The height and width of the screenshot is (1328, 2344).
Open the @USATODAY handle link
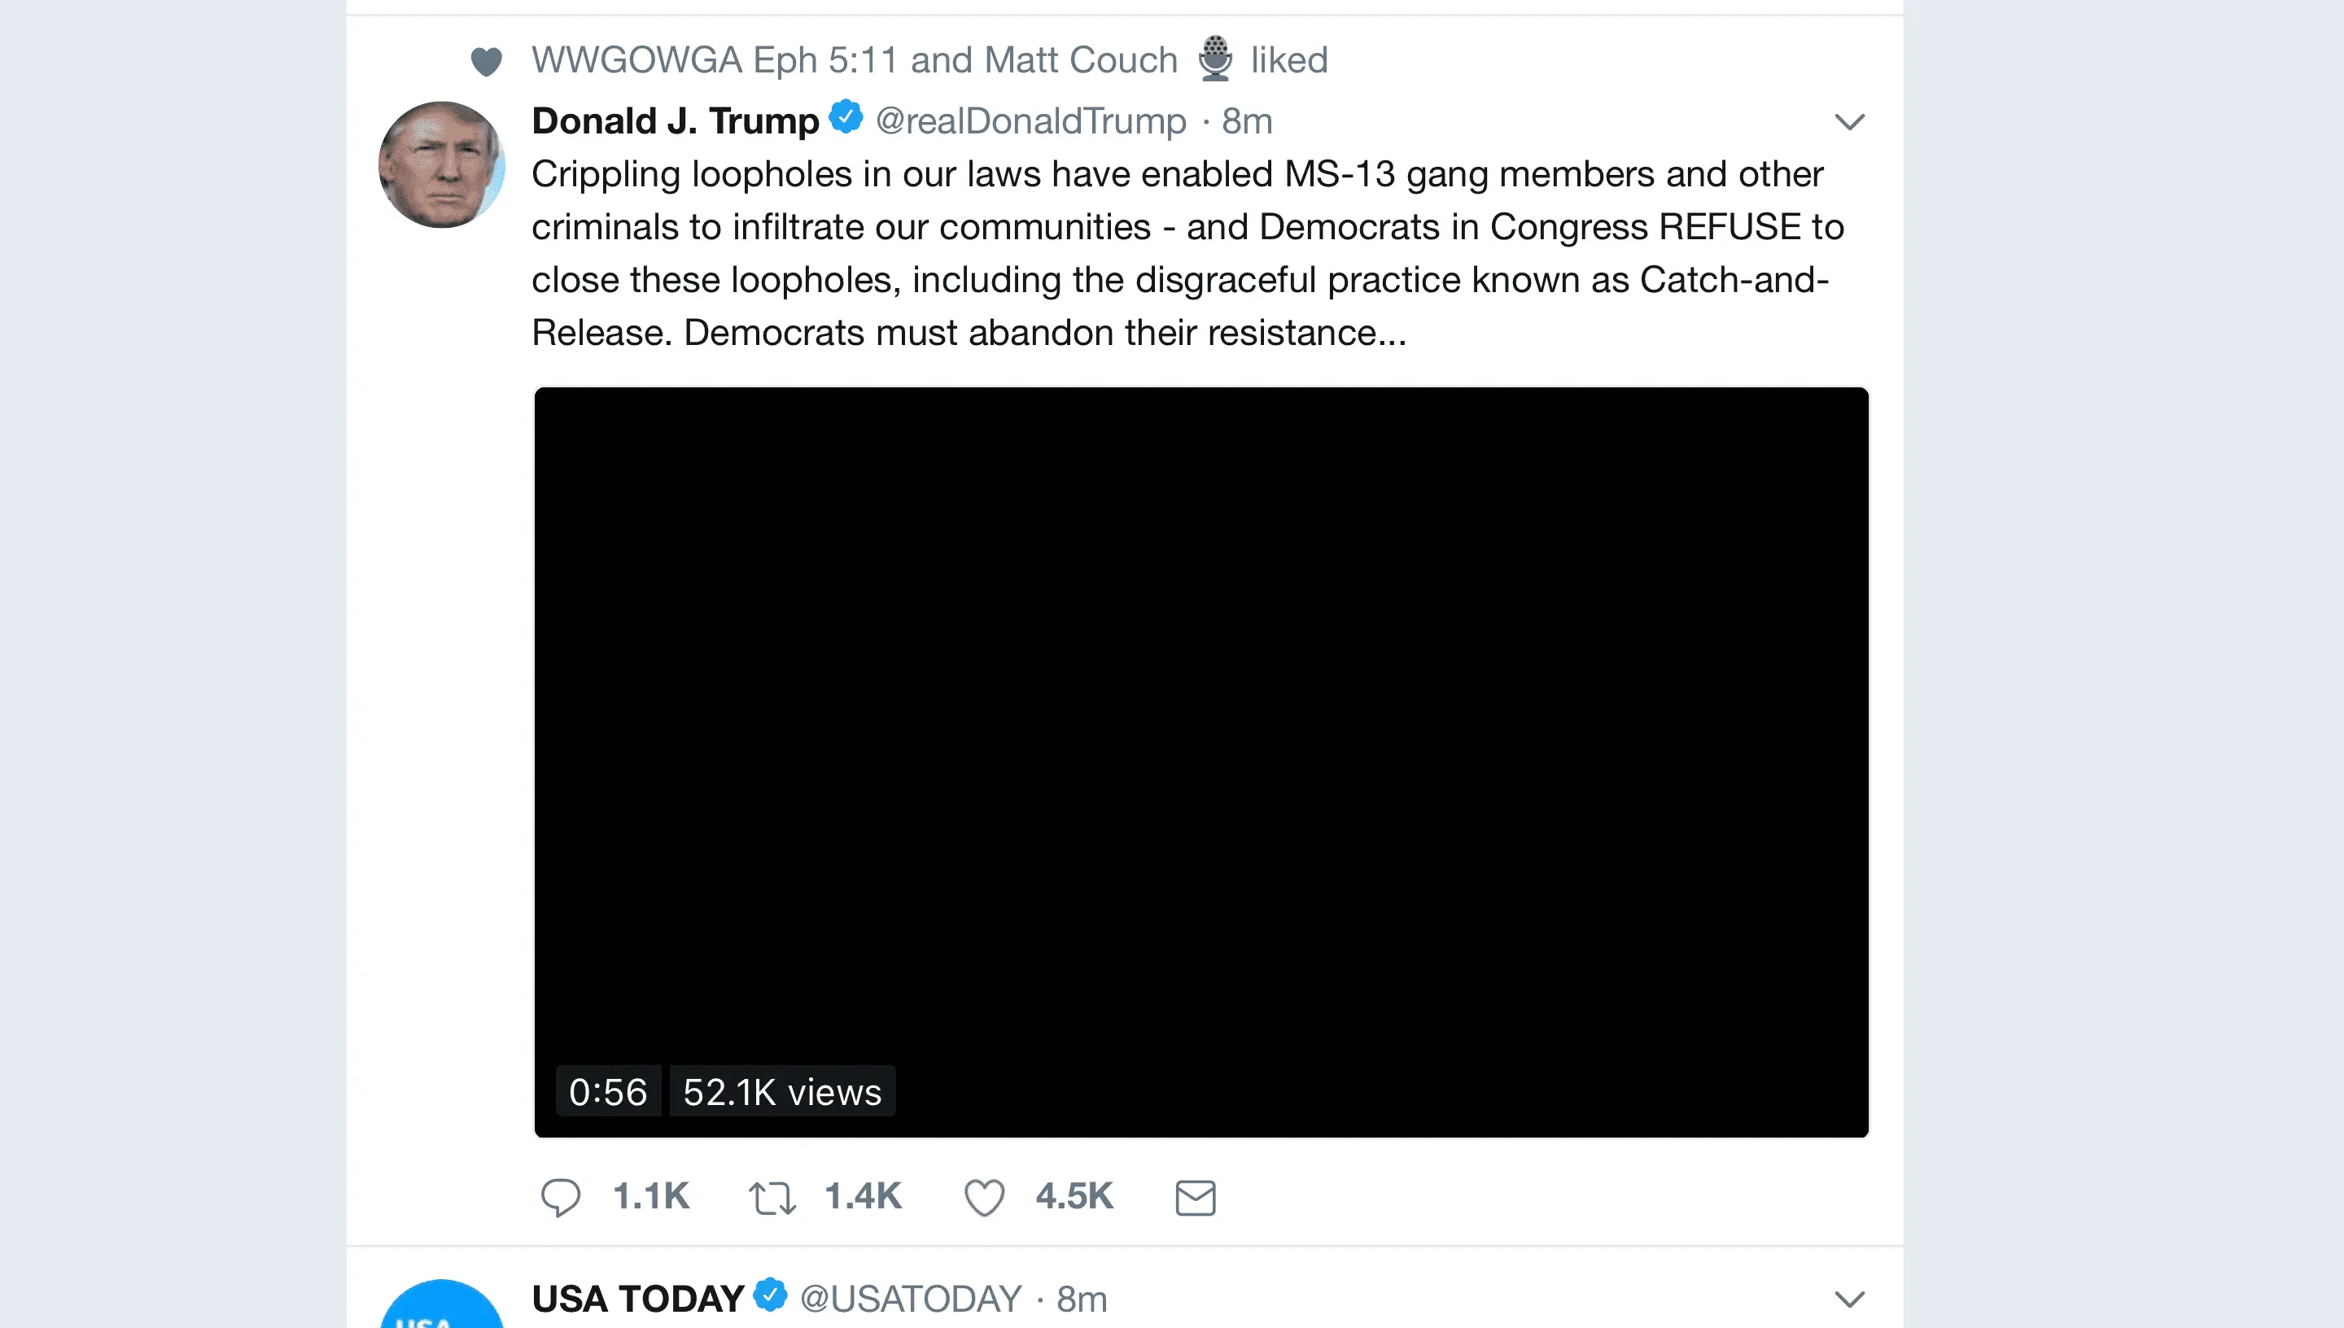910,1299
